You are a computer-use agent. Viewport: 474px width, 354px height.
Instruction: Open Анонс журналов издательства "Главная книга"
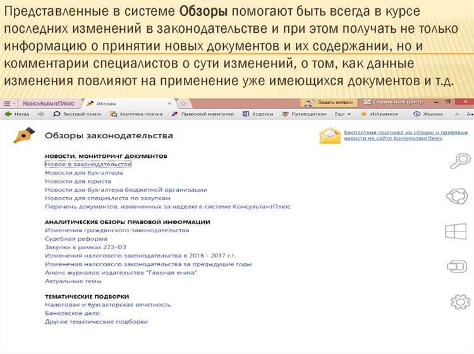pyautogui.click(x=121, y=273)
